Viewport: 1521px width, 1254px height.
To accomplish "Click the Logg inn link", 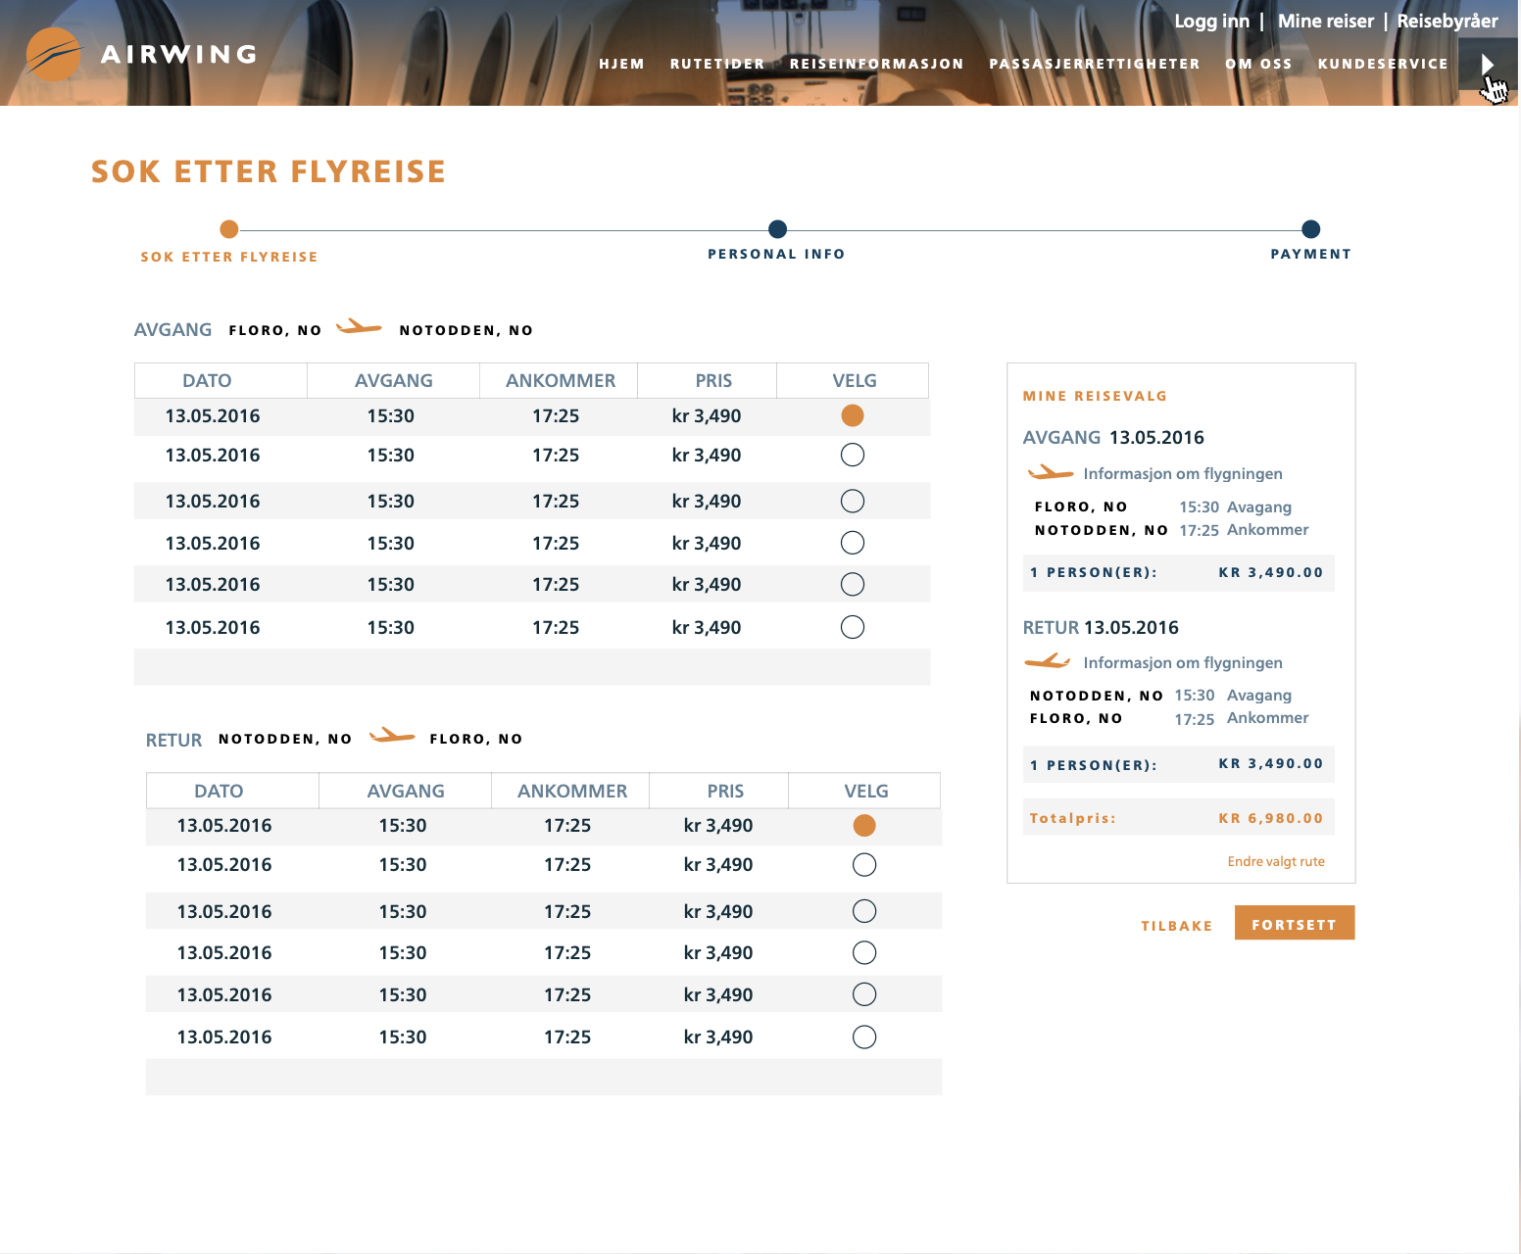I will point(1211,22).
